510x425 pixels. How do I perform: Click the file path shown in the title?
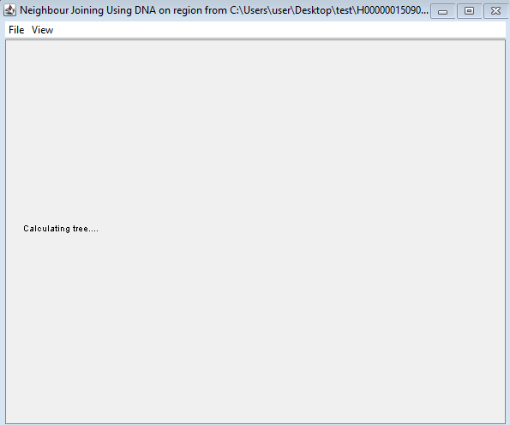pyautogui.click(x=329, y=10)
